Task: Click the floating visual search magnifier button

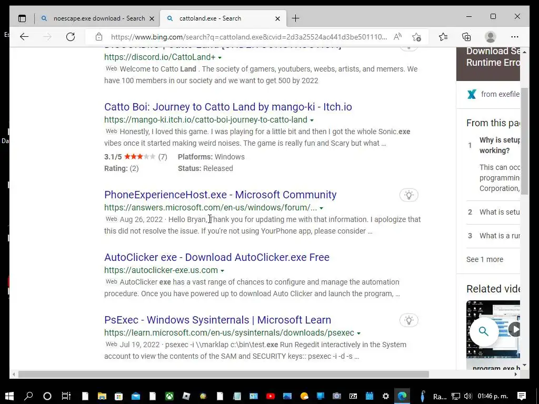Action: click(484, 331)
